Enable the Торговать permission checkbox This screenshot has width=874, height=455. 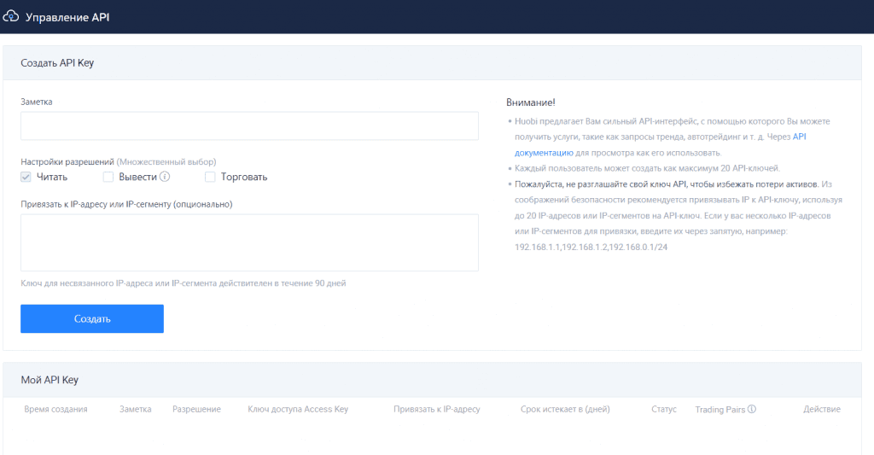point(210,177)
